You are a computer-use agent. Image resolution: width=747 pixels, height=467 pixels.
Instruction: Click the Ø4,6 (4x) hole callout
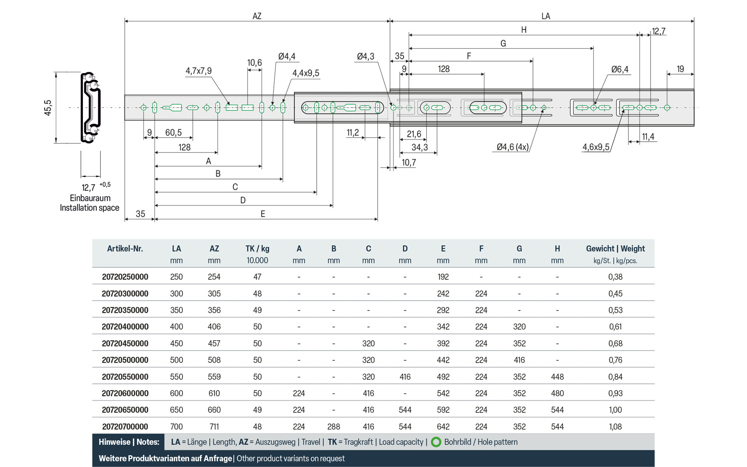coord(512,147)
